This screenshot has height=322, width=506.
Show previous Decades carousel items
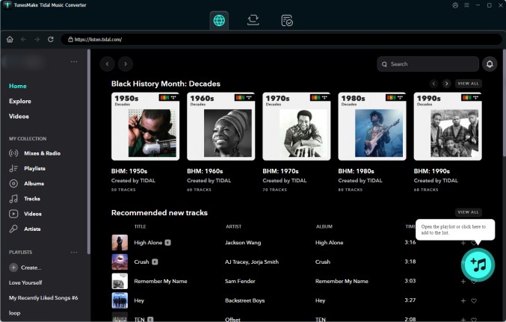pyautogui.click(x=434, y=84)
